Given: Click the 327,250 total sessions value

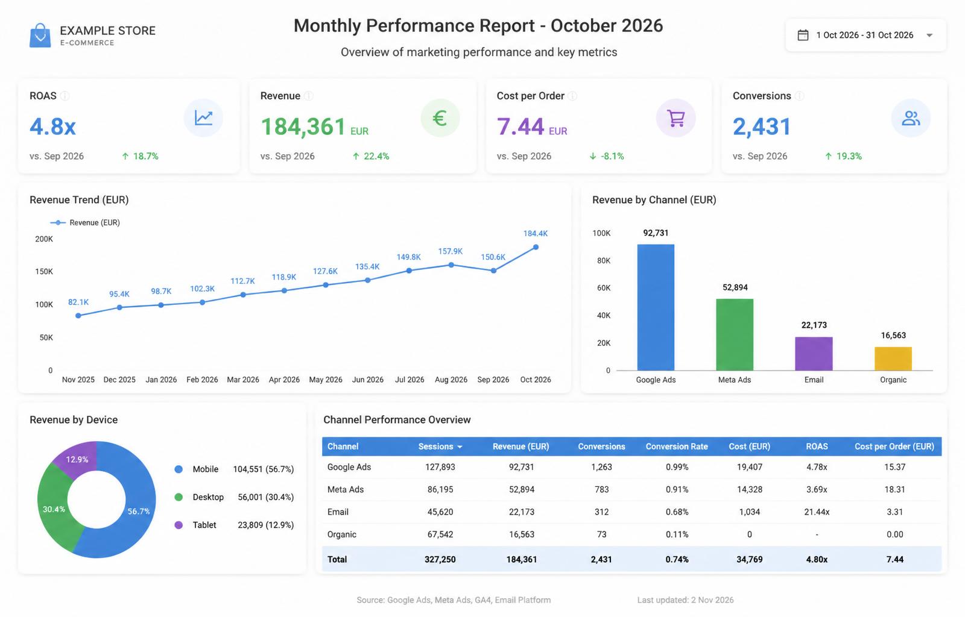Looking at the screenshot, I should click(x=440, y=559).
